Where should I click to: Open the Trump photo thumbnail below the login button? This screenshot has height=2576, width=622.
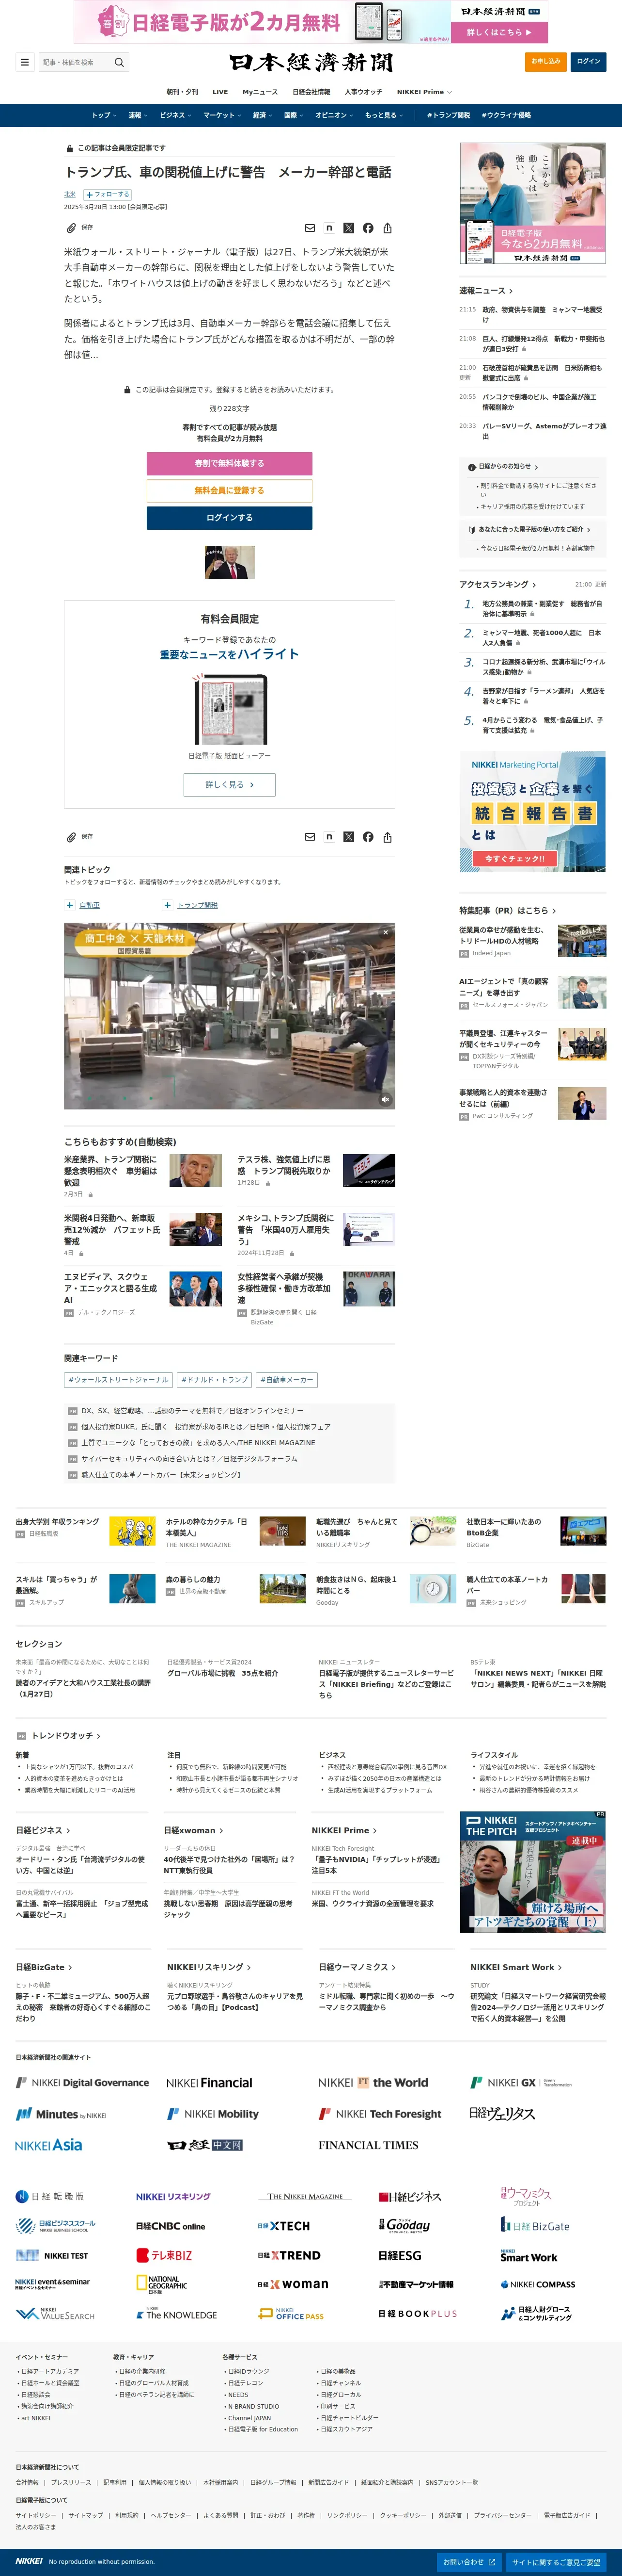pos(230,562)
